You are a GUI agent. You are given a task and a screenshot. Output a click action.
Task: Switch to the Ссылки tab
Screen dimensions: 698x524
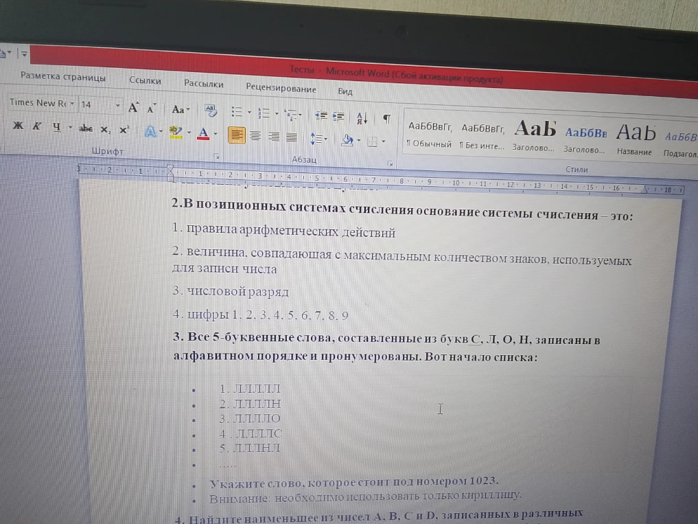(145, 80)
